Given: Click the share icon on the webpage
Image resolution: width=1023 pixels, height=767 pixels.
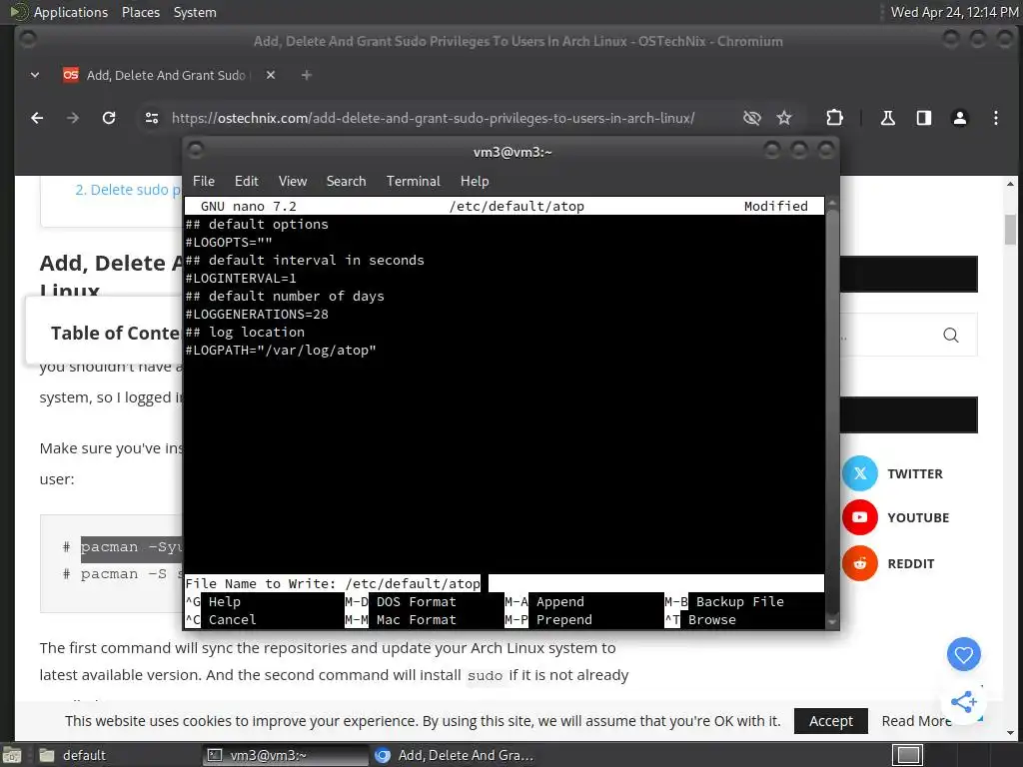Looking at the screenshot, I should click(x=964, y=702).
